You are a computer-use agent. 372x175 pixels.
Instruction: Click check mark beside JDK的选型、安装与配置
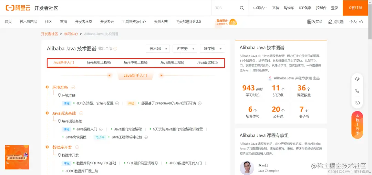click(117, 103)
